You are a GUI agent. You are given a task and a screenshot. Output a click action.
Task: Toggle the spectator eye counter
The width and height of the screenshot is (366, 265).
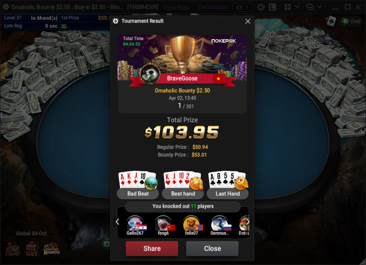coord(243,7)
